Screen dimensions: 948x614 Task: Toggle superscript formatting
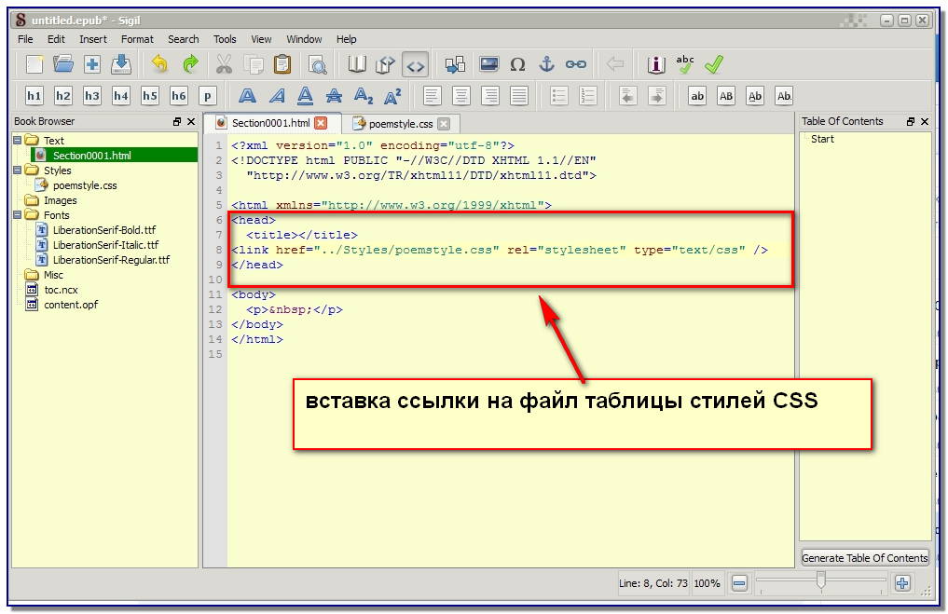pyautogui.click(x=392, y=95)
